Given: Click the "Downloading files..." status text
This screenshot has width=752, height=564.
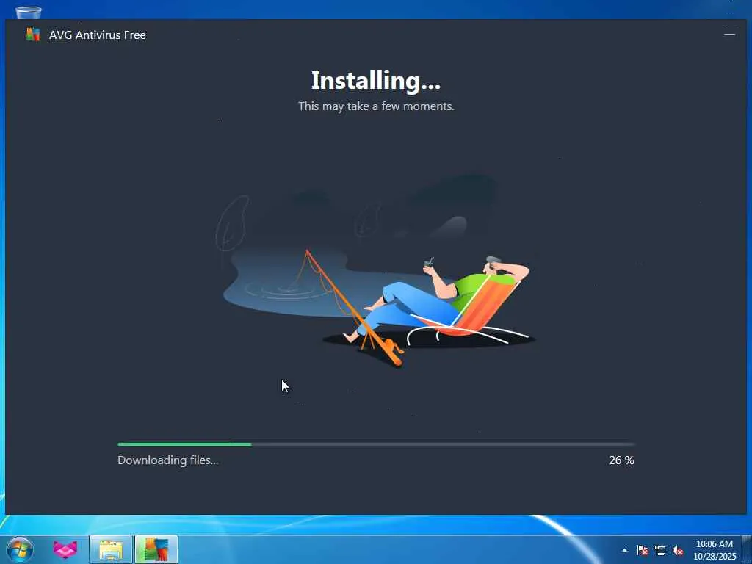Looking at the screenshot, I should point(168,460).
